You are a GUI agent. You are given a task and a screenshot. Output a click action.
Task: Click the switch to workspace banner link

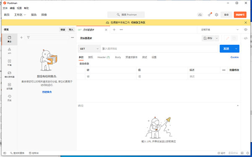click(x=138, y=23)
